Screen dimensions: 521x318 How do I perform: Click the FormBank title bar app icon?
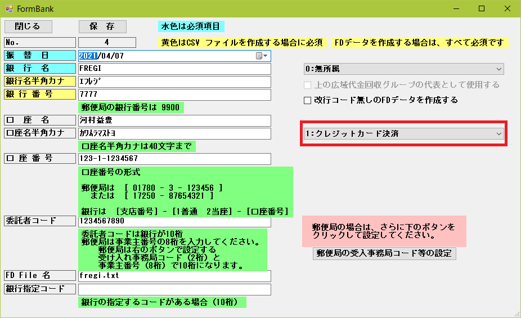(9, 8)
